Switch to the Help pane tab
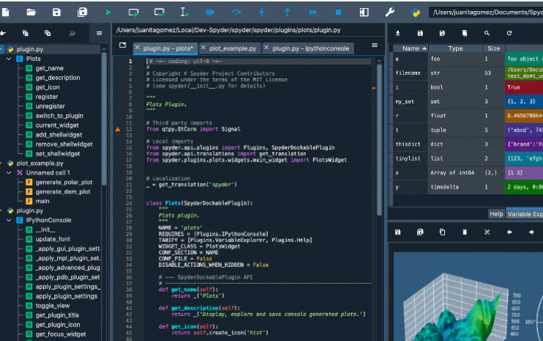Image resolution: width=543 pixels, height=341 pixels. click(495, 214)
